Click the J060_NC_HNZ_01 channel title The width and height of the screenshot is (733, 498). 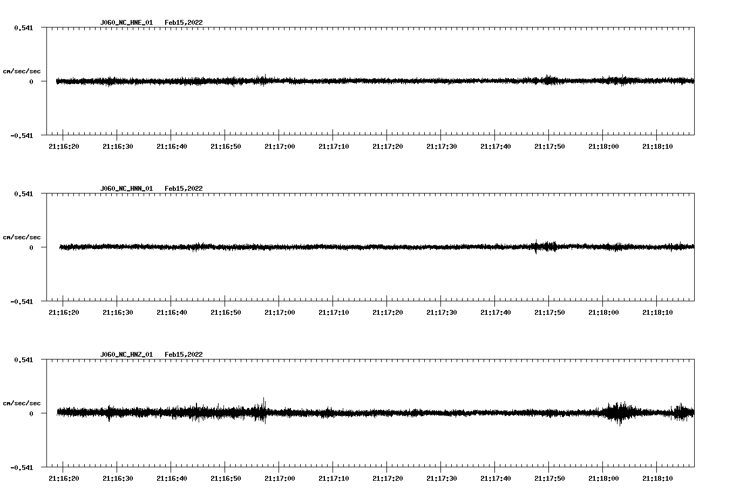click(126, 355)
